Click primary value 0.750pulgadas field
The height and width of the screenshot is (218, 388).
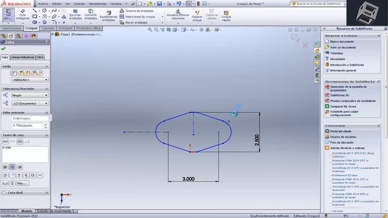click(27, 125)
